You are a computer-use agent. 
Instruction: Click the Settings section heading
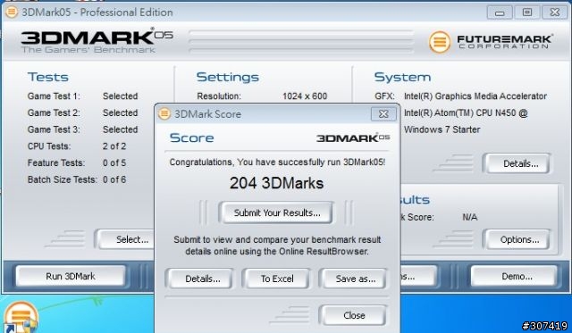coord(228,77)
